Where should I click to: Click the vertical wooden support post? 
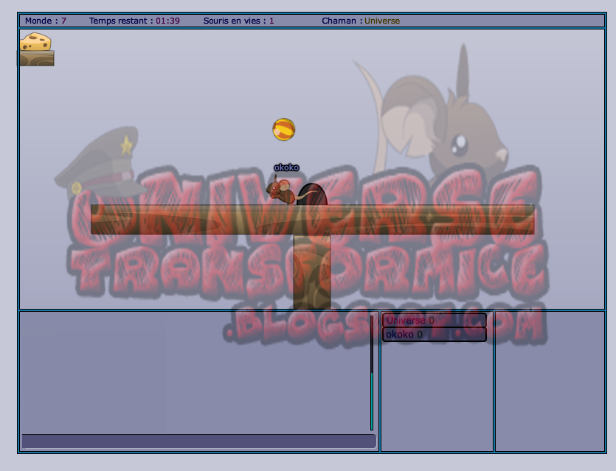(x=312, y=271)
